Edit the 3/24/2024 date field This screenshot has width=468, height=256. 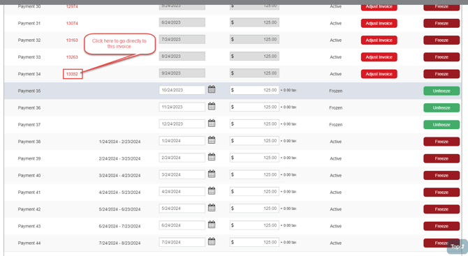pyautogui.click(x=182, y=174)
